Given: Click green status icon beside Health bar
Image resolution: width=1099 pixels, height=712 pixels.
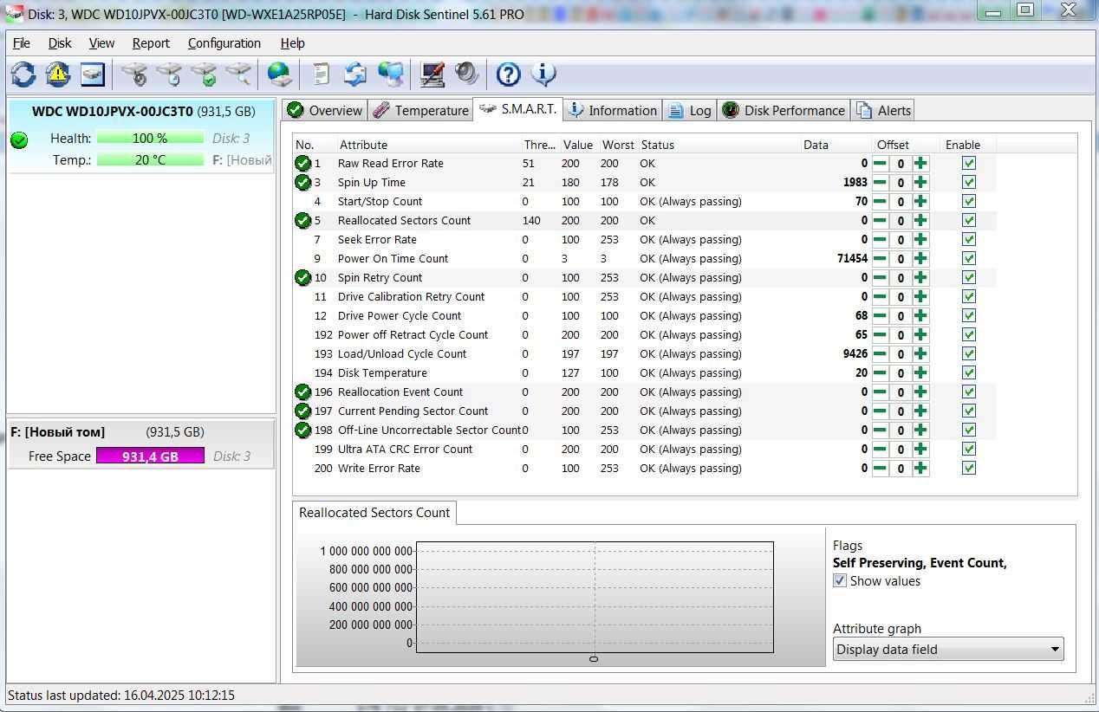Looking at the screenshot, I should coord(19,139).
